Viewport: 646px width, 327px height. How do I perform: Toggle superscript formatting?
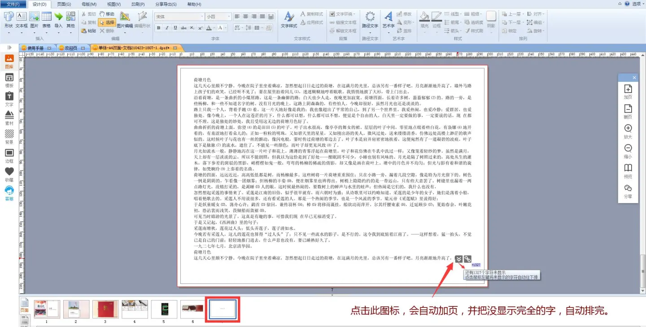pos(200,28)
